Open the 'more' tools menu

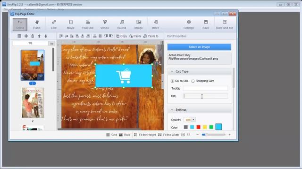[x=156, y=24]
